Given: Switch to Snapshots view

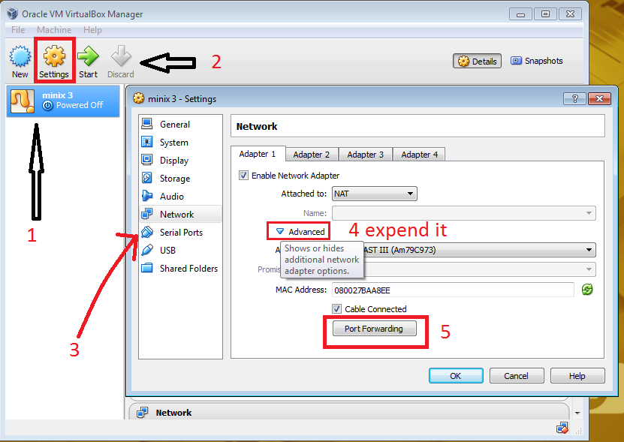Looking at the screenshot, I should coord(536,61).
